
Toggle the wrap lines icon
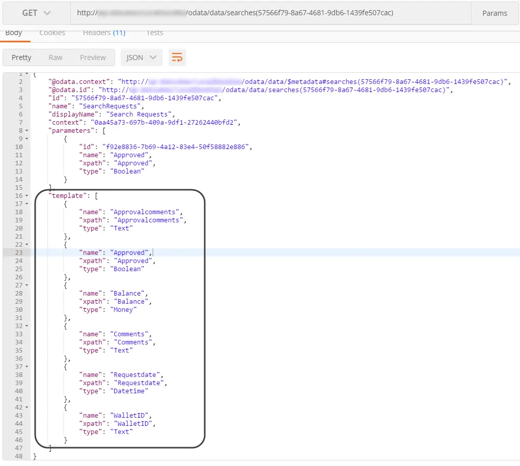[177, 57]
